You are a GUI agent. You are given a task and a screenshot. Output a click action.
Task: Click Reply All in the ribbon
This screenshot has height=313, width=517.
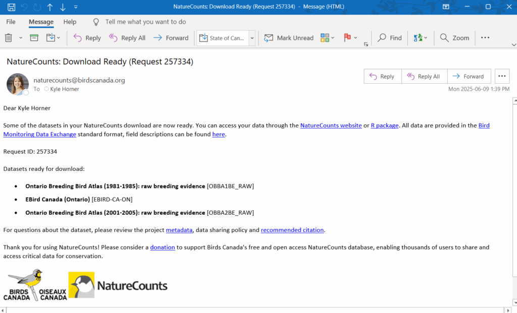(127, 38)
